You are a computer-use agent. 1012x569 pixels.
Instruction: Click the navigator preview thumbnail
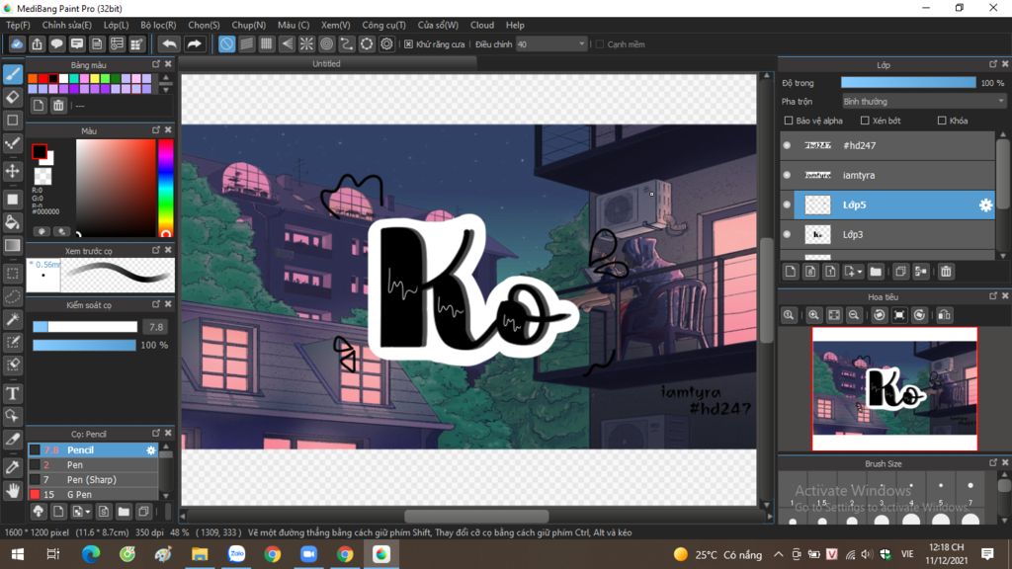click(x=894, y=388)
